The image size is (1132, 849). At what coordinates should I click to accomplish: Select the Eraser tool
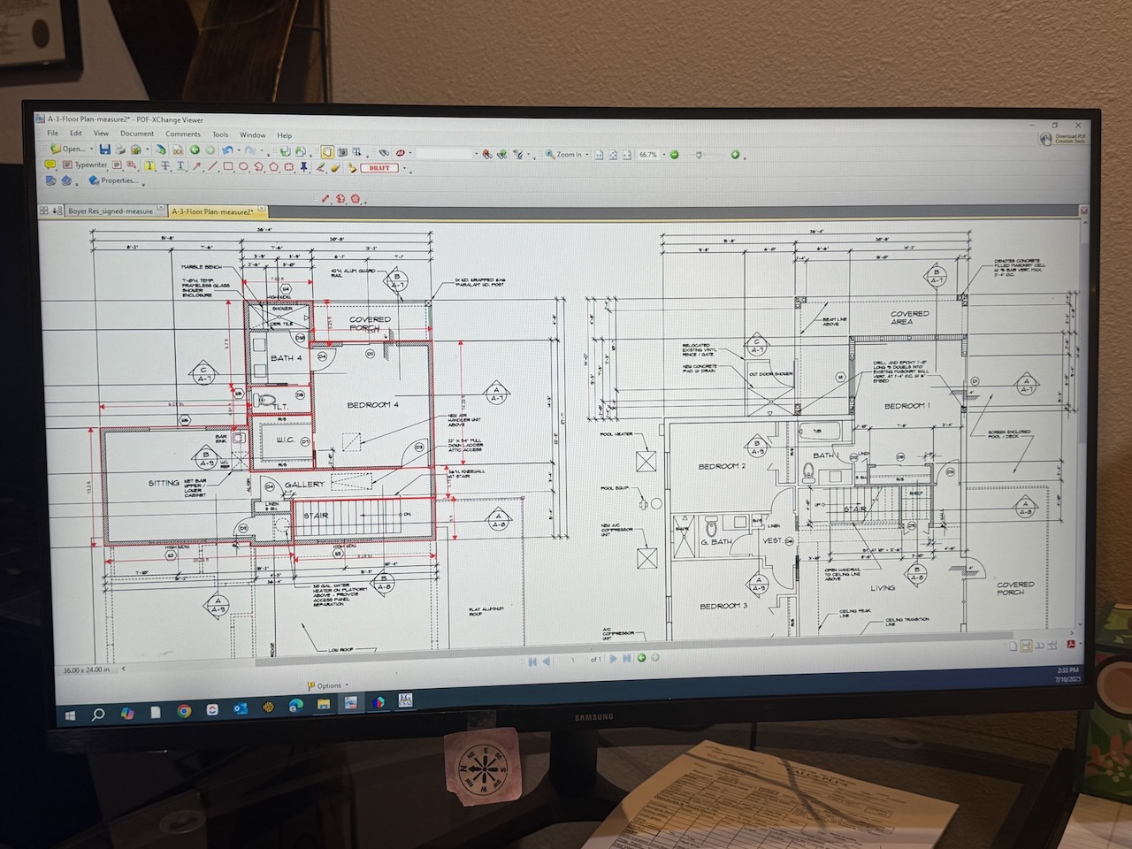(335, 167)
